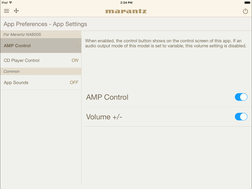
Task: Tap the Common section header
Action: tap(41, 71)
